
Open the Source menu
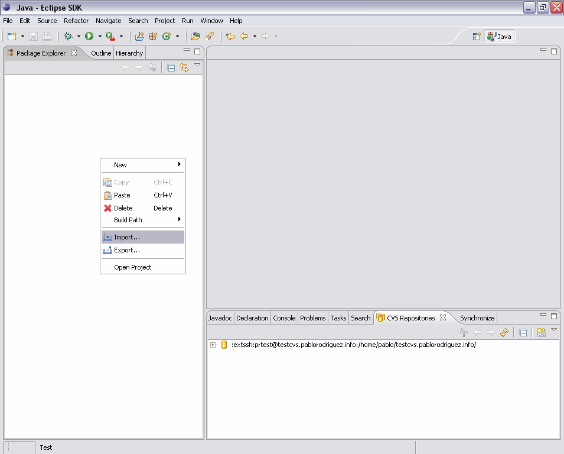[x=47, y=21]
